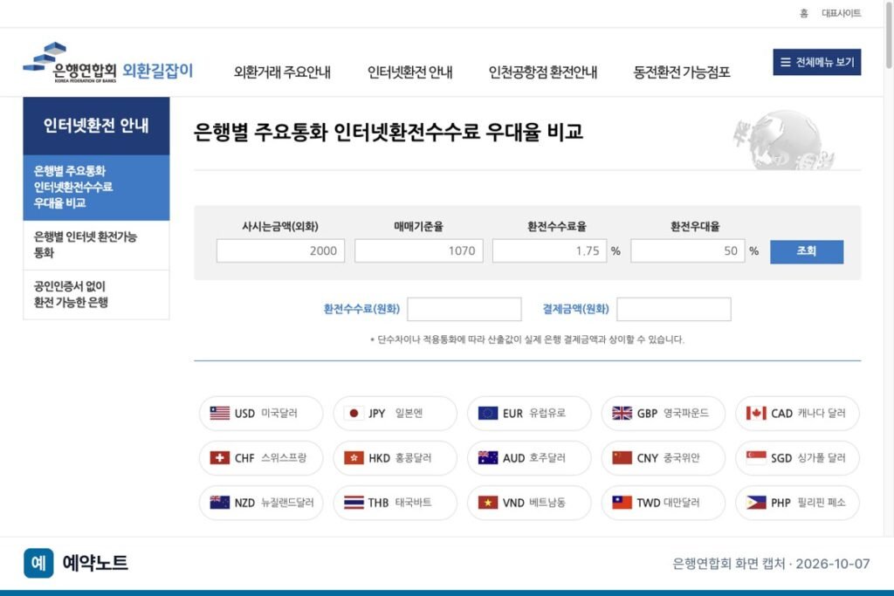Select TWD 대만달러 currency
Image resolution: width=894 pixels, height=596 pixels.
(x=664, y=503)
